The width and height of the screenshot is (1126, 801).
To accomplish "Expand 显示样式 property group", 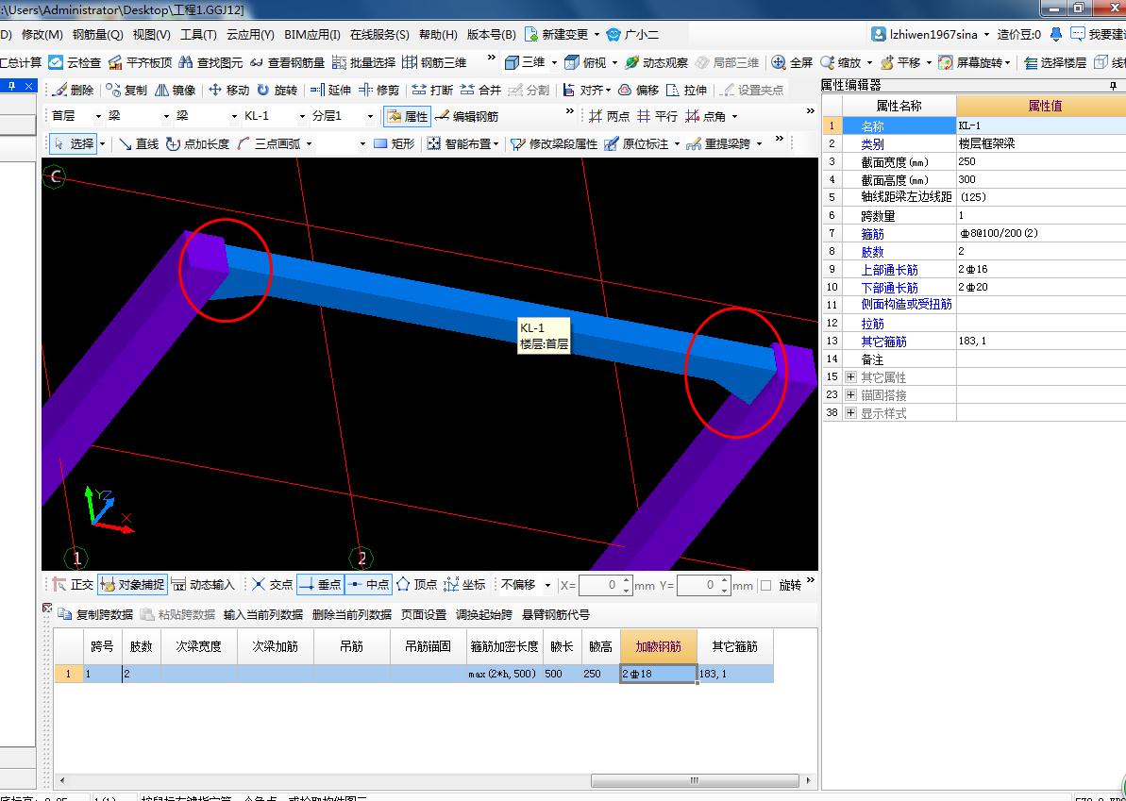I will click(x=851, y=412).
